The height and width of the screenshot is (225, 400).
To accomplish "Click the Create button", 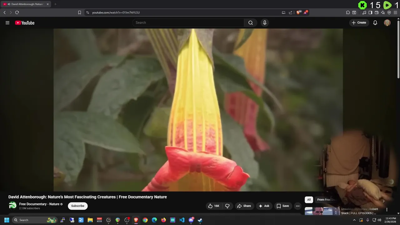I will (x=359, y=22).
